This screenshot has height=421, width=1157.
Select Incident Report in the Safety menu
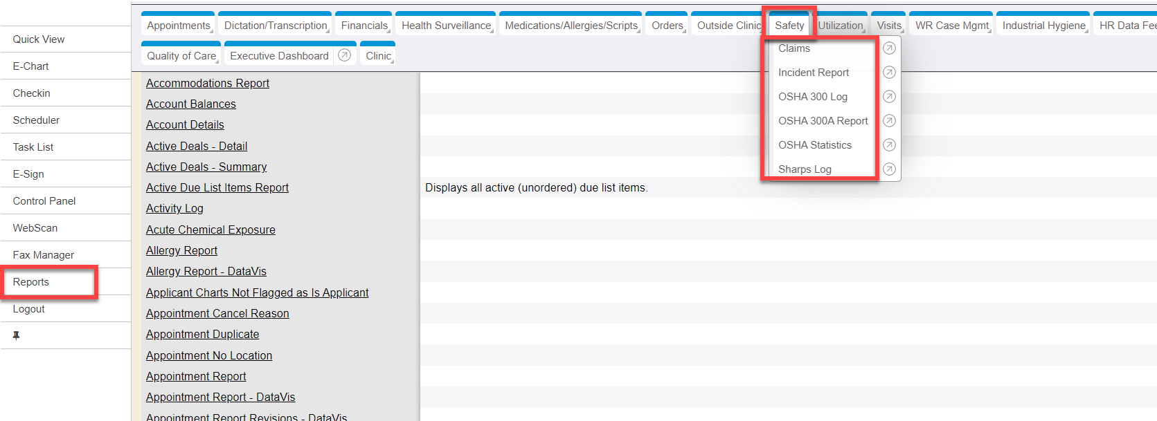813,73
